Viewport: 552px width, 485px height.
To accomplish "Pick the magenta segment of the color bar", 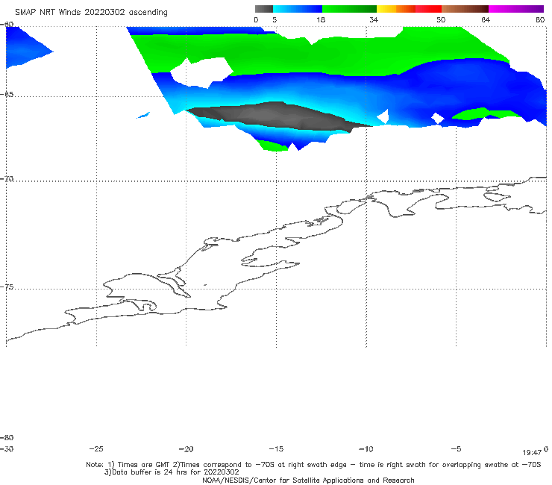I will [516, 9].
